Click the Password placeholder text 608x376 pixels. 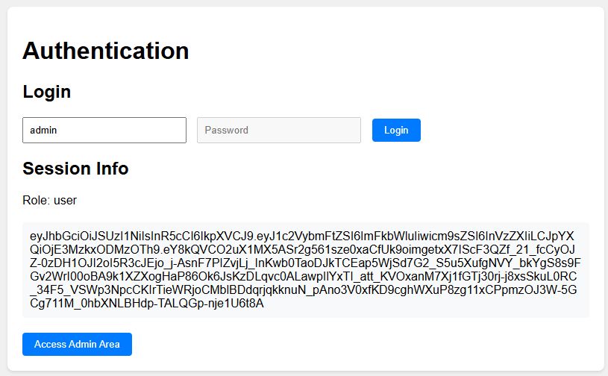227,130
